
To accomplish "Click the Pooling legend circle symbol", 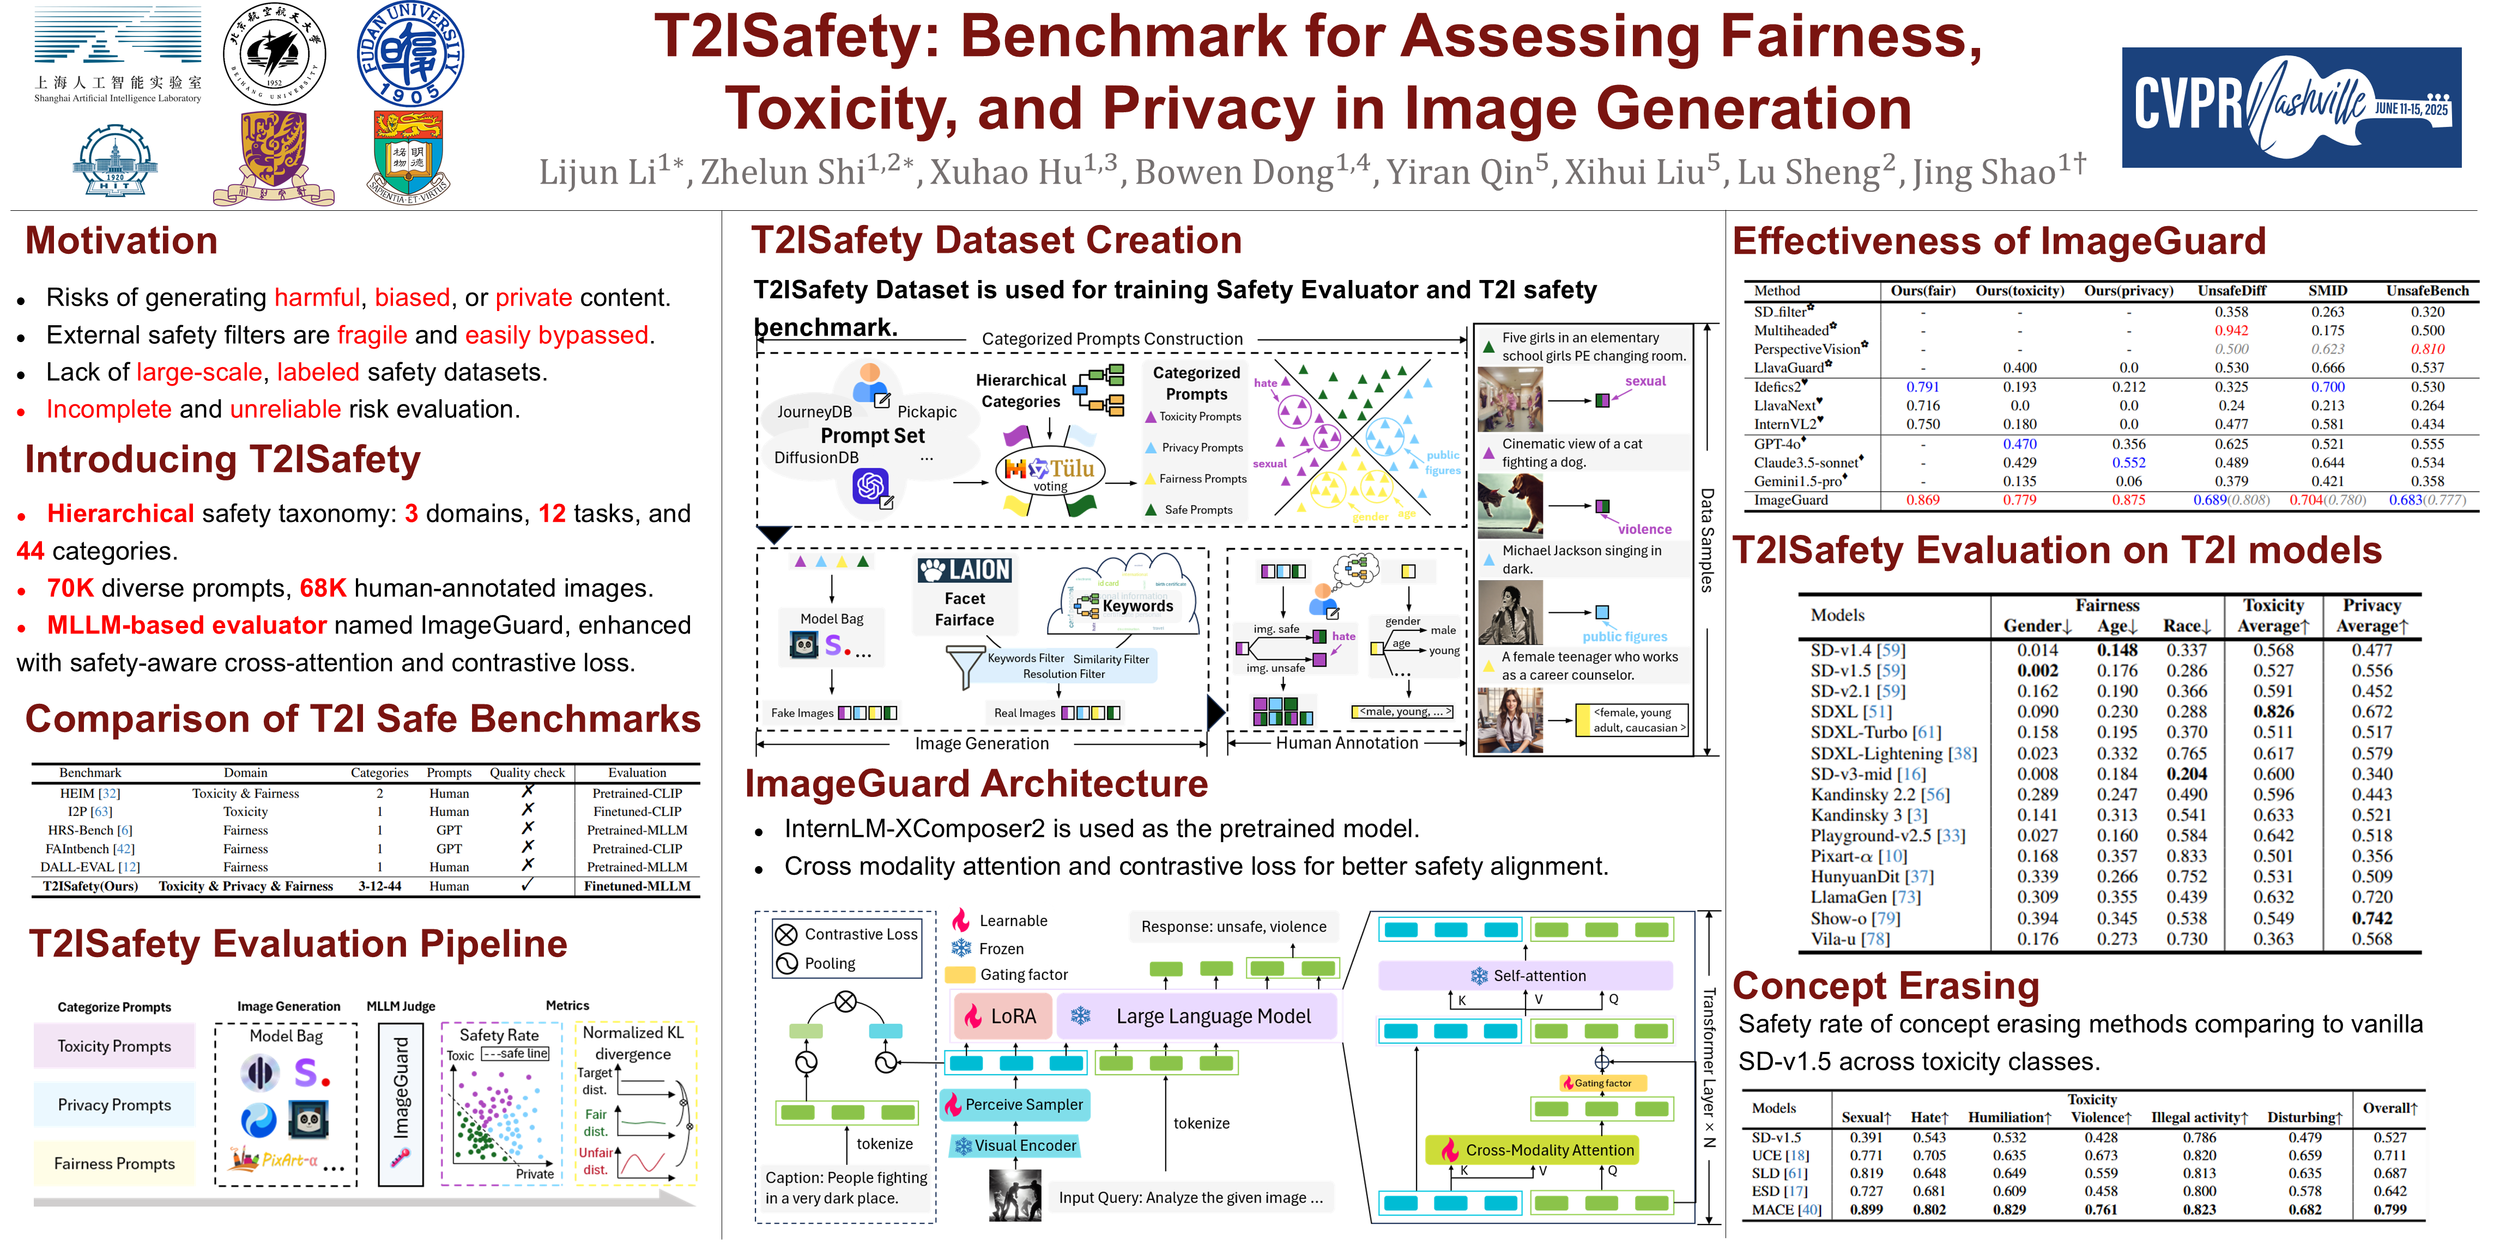I will (786, 964).
